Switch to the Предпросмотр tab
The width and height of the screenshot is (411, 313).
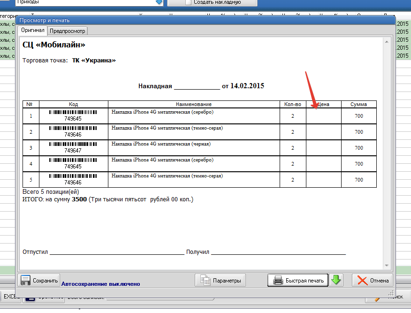point(68,31)
